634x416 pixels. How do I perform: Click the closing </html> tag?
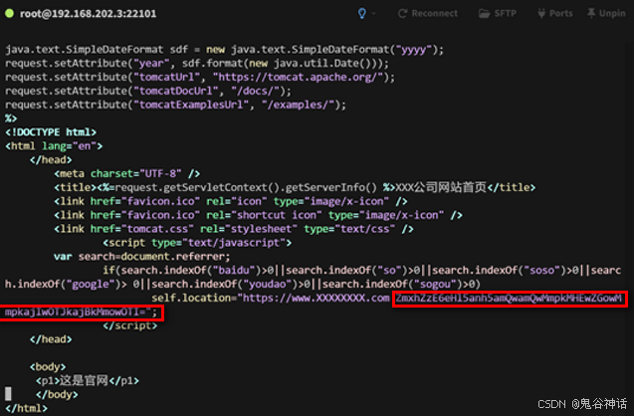26,408
